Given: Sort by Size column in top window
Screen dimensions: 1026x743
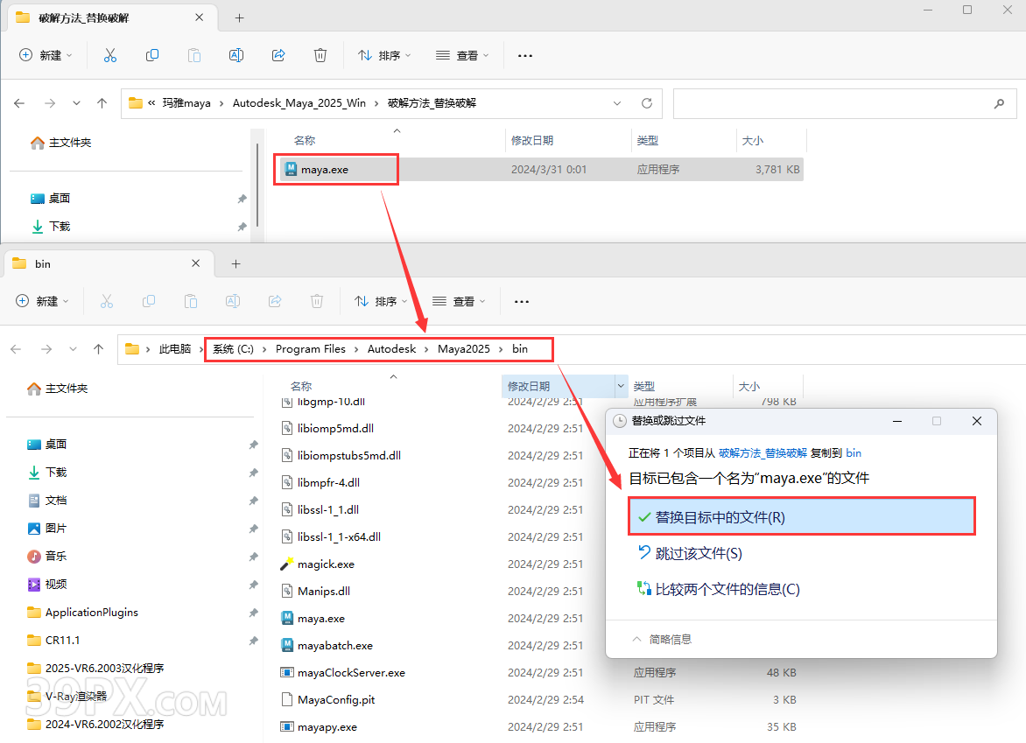Looking at the screenshot, I should click(x=753, y=141).
